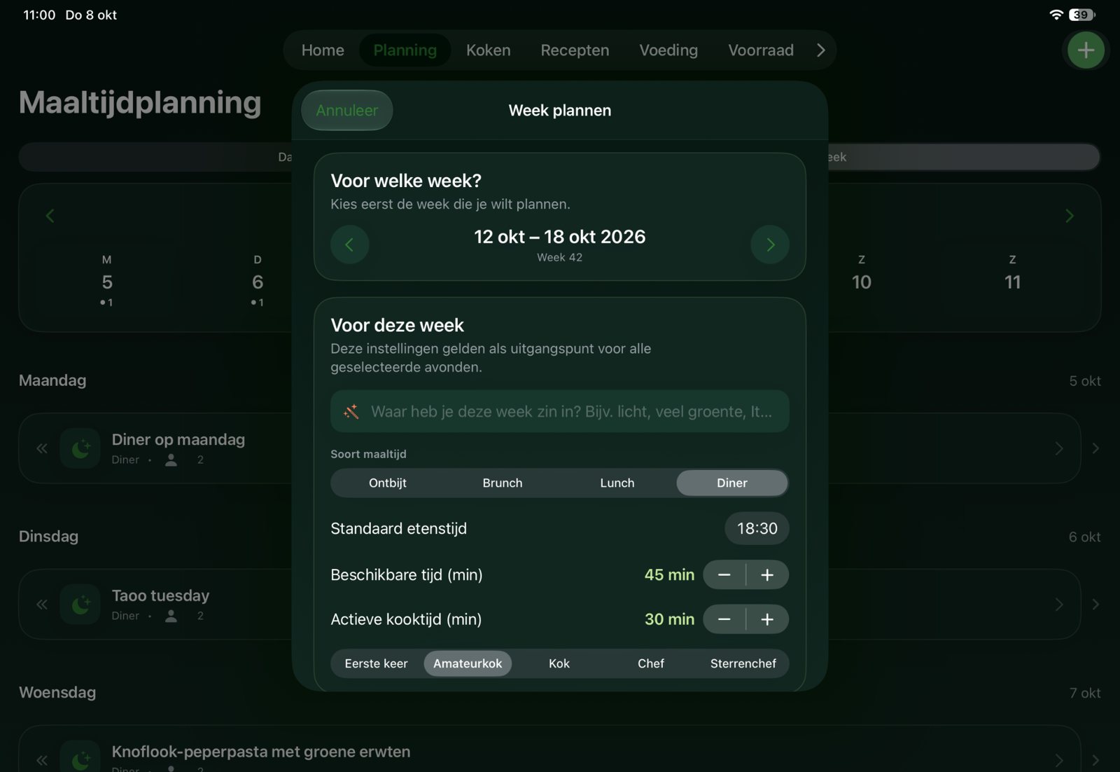1120x772 pixels.
Task: Go to next week in the Week plannen dialog
Action: click(770, 244)
